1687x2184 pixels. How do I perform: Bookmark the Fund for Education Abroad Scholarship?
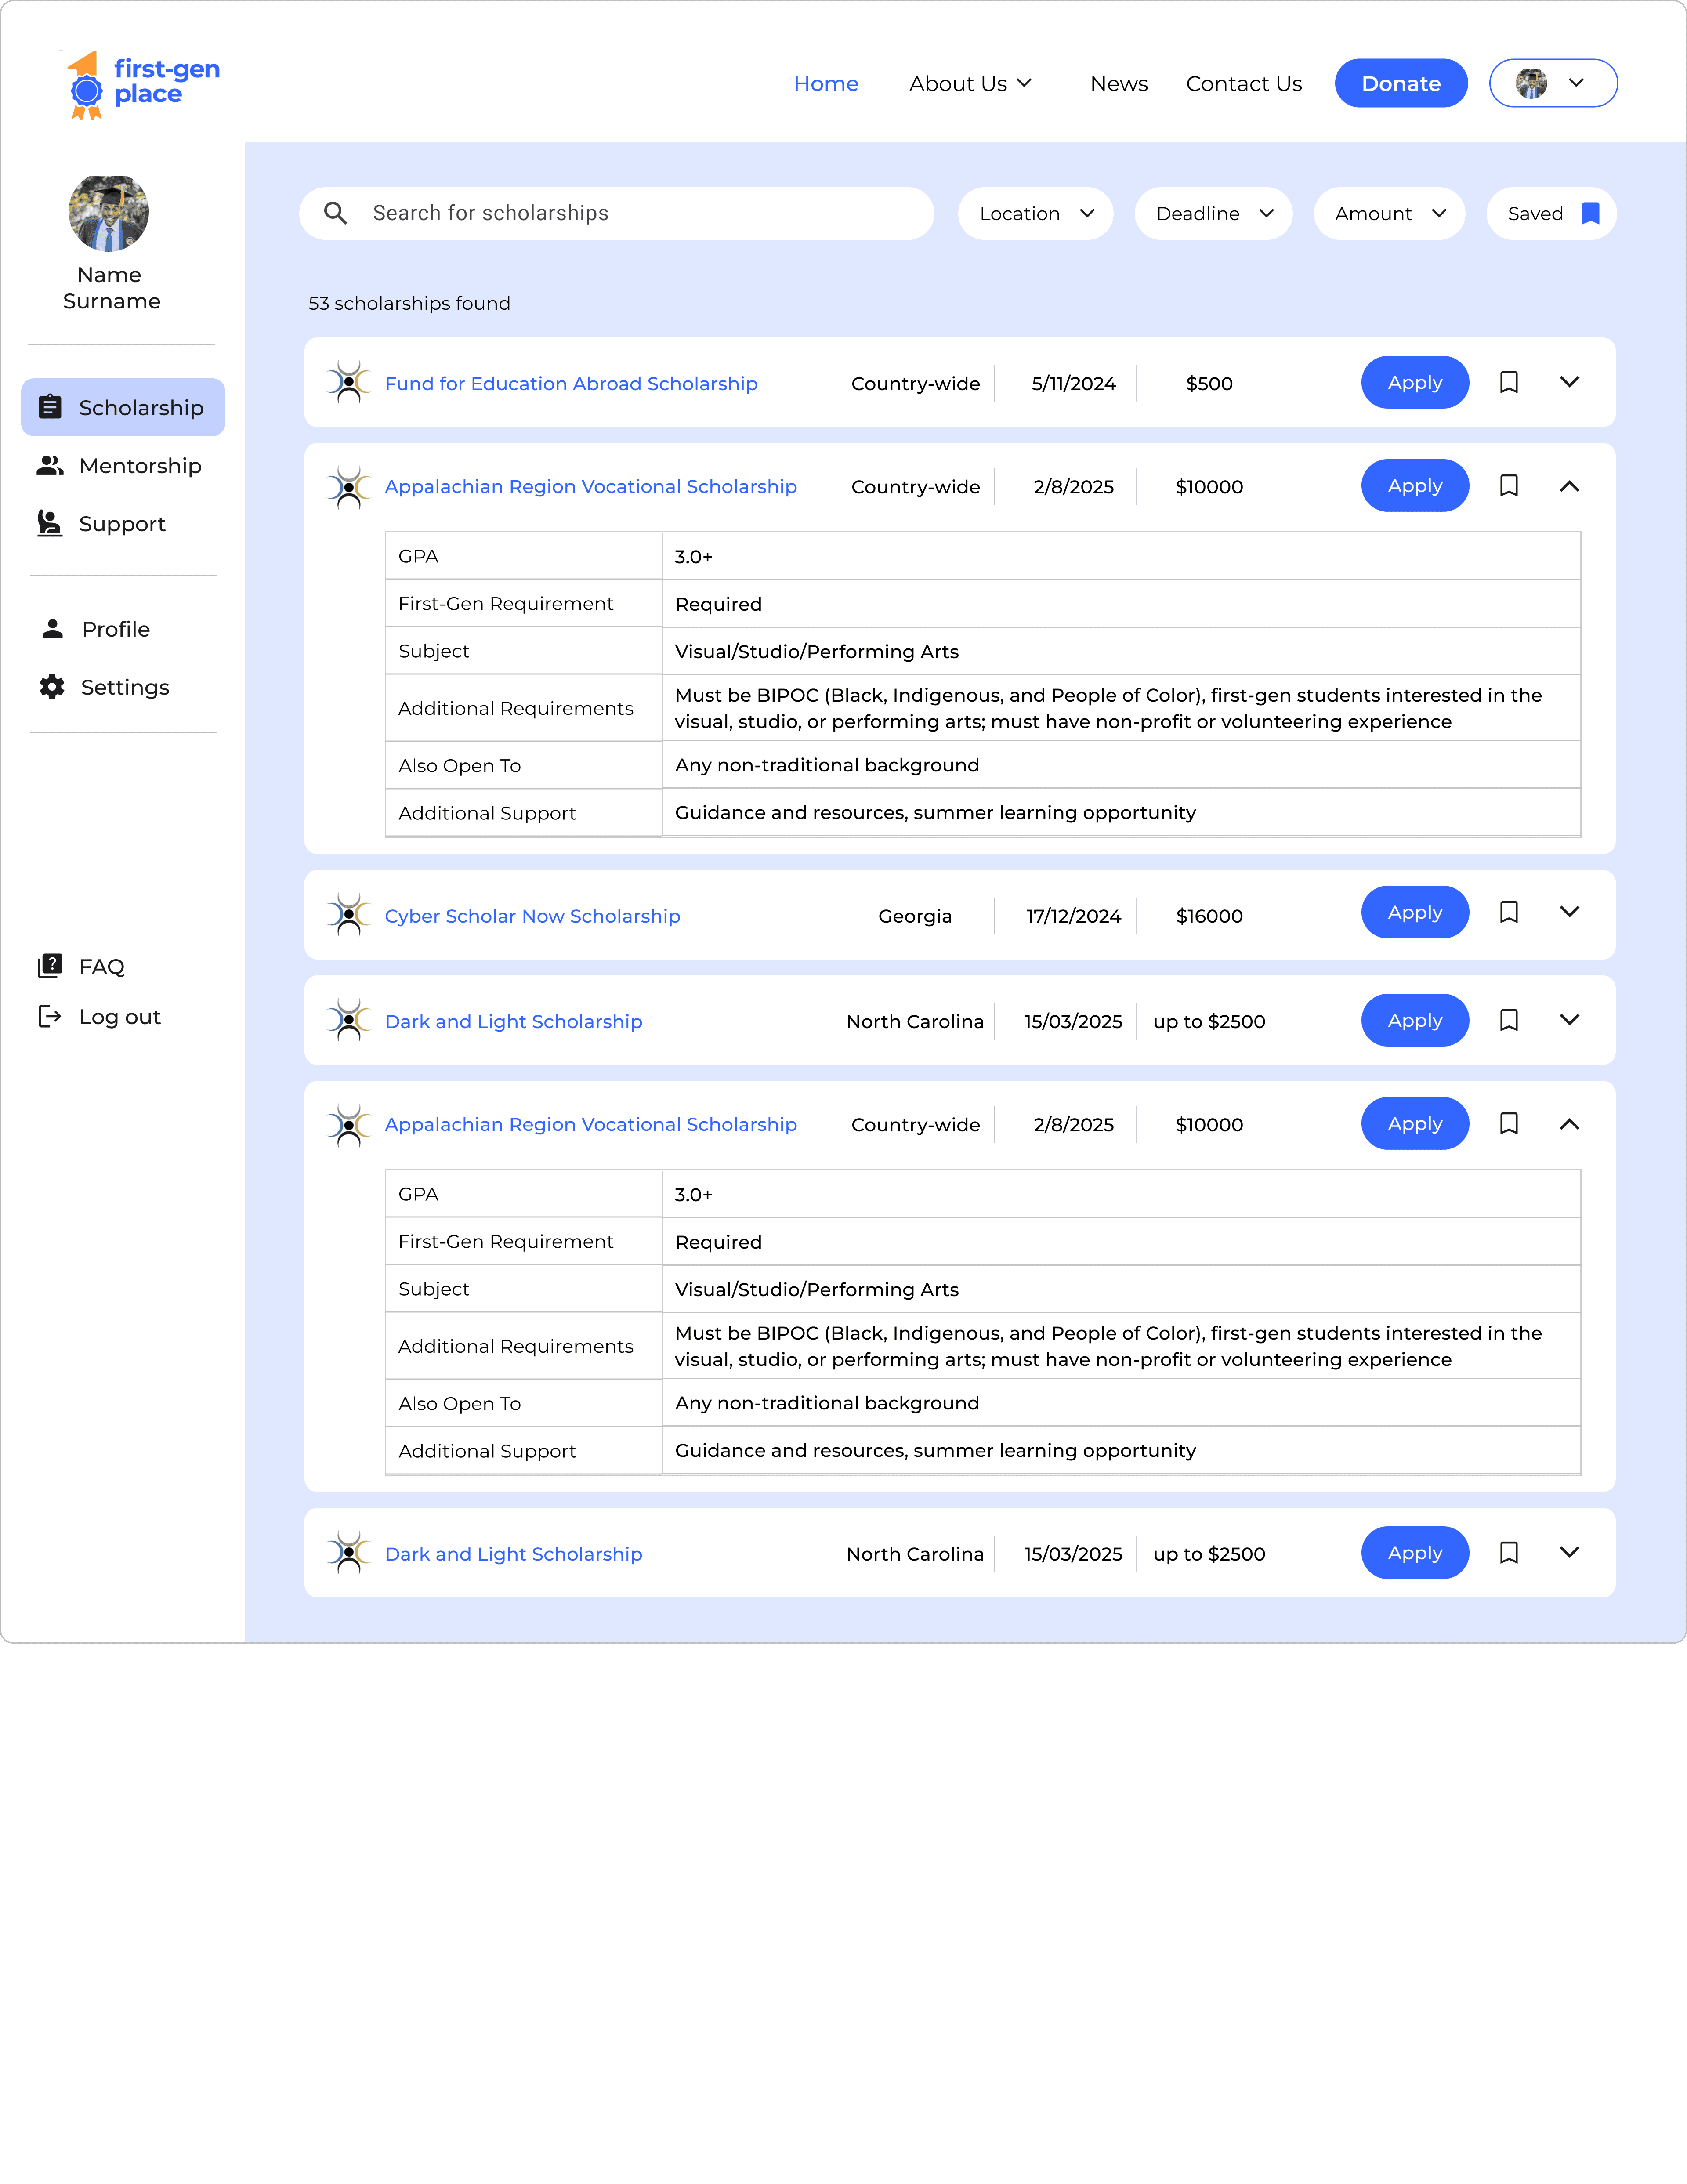click(1509, 382)
